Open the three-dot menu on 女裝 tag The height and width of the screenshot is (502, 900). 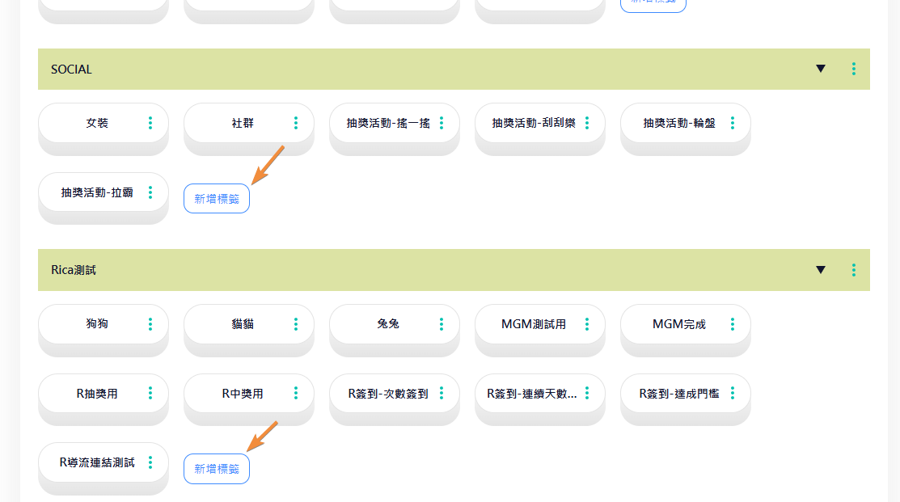point(150,123)
